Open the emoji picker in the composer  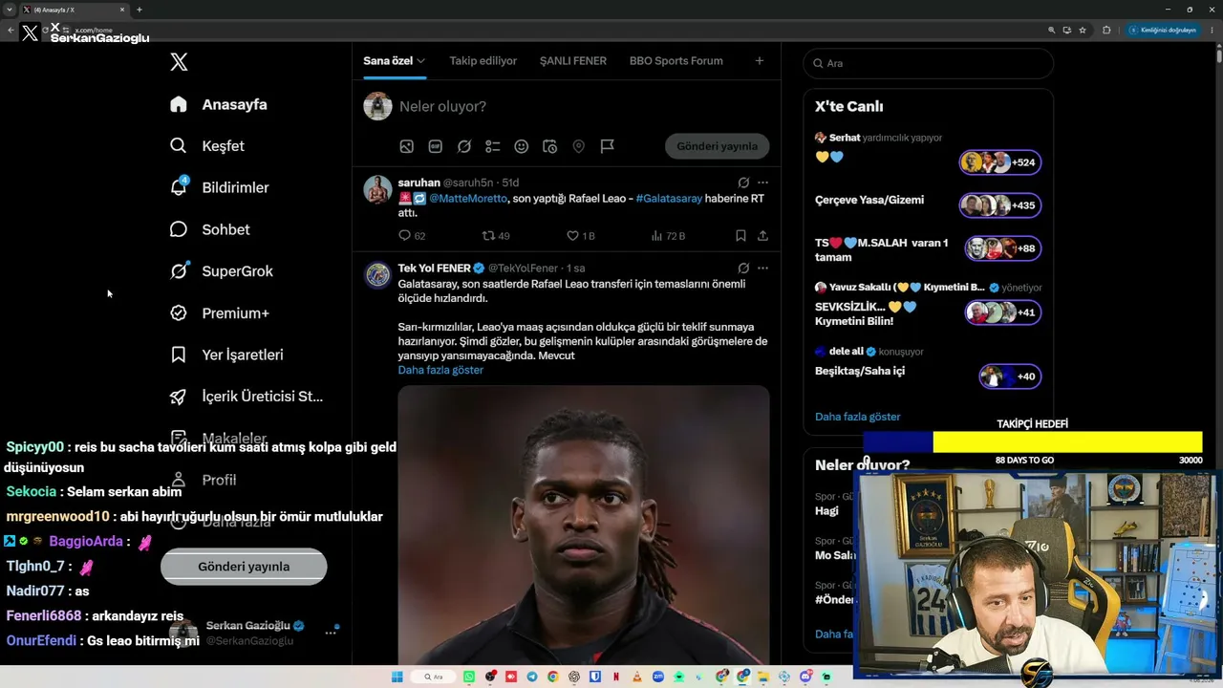(x=522, y=146)
